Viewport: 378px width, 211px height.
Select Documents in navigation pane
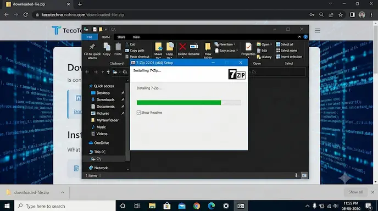(103, 107)
